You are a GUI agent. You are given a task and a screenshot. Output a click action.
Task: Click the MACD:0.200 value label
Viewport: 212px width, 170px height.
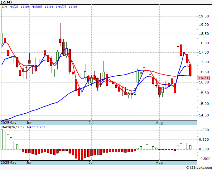point(36,127)
